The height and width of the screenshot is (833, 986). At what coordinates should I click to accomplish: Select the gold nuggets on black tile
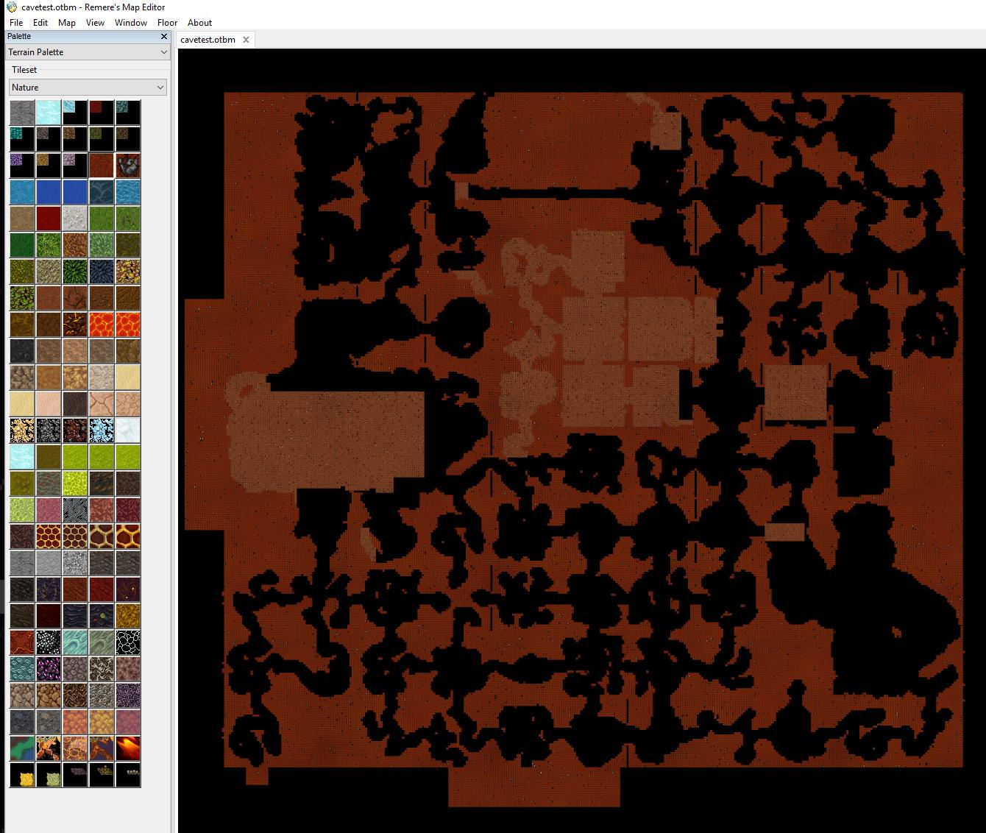(22, 430)
